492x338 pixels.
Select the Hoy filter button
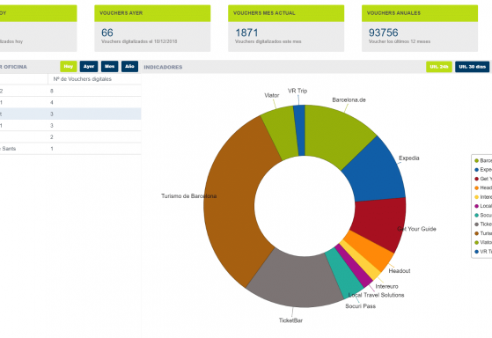pyautogui.click(x=69, y=67)
